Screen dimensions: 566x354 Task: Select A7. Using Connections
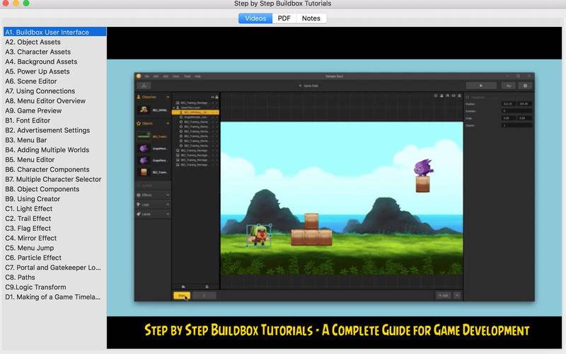point(55,91)
